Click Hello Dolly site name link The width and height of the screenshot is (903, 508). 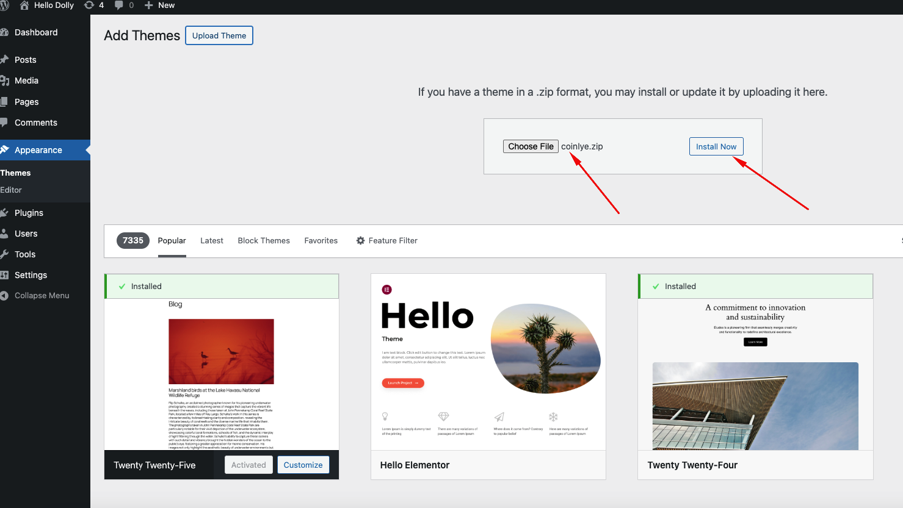(54, 5)
